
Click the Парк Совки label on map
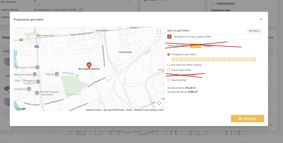point(74,94)
